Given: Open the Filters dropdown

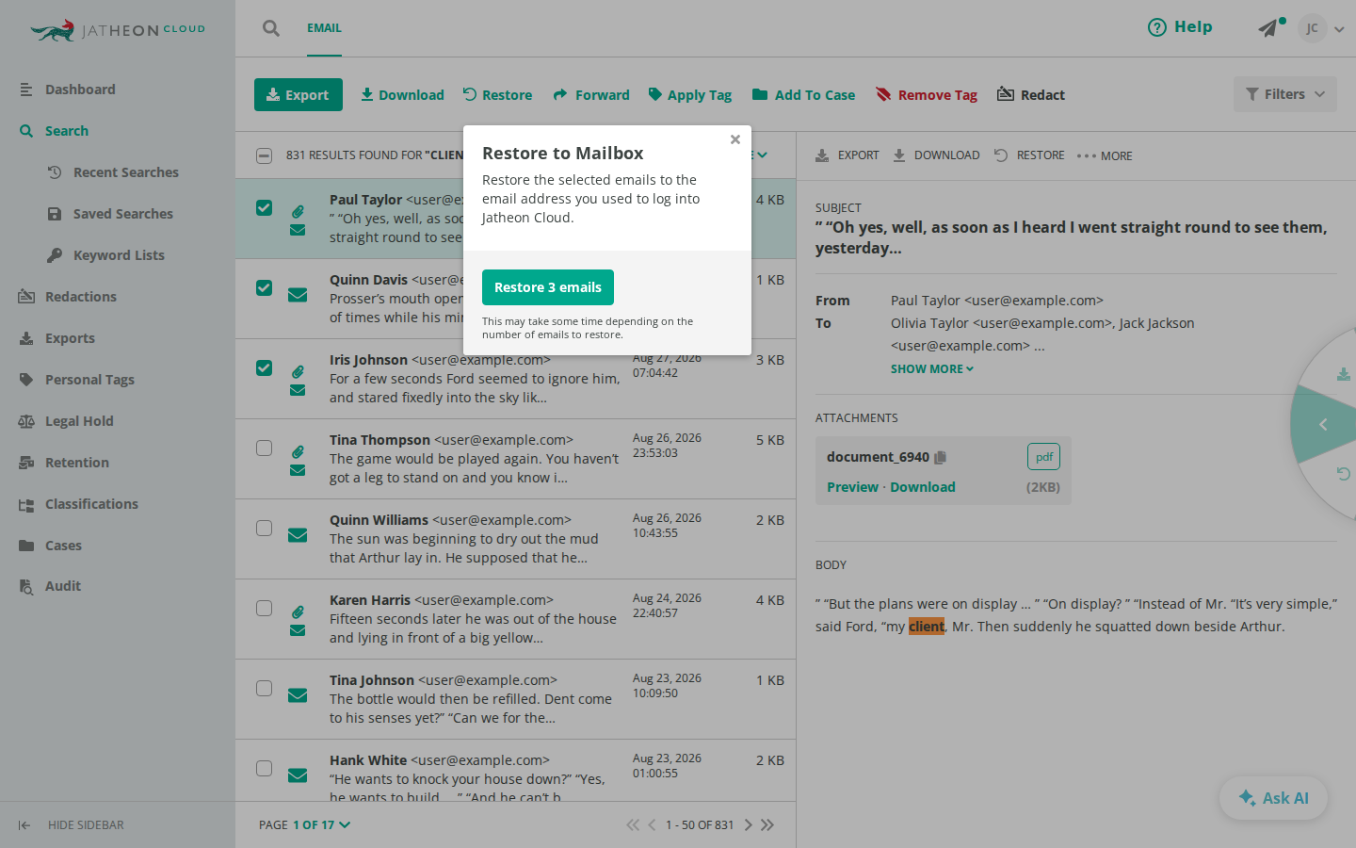Looking at the screenshot, I should (x=1285, y=94).
